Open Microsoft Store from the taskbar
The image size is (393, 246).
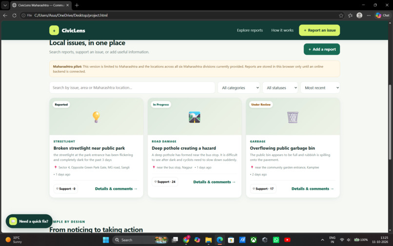(x=231, y=240)
